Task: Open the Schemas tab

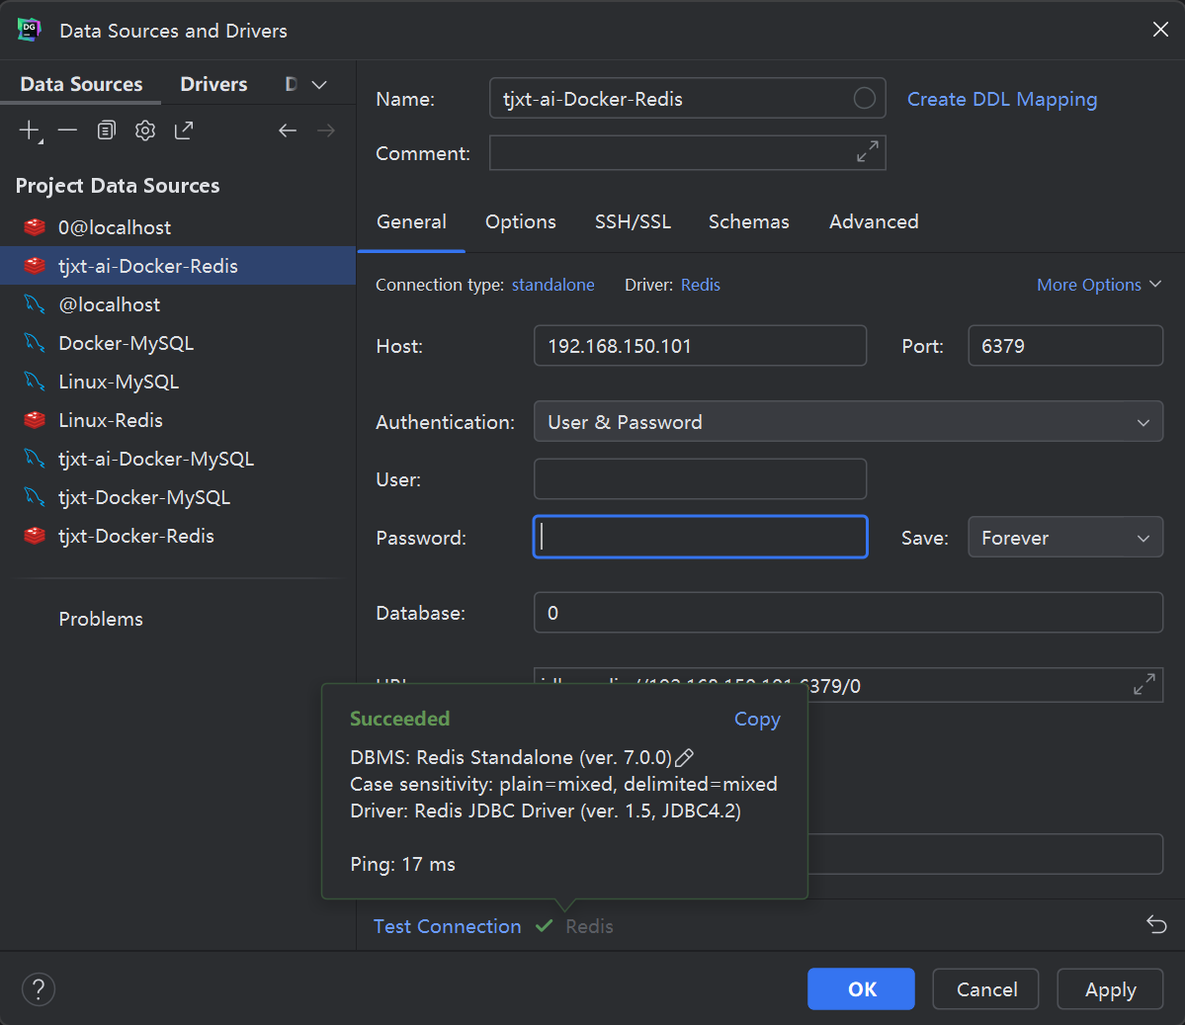Action: [x=748, y=221]
